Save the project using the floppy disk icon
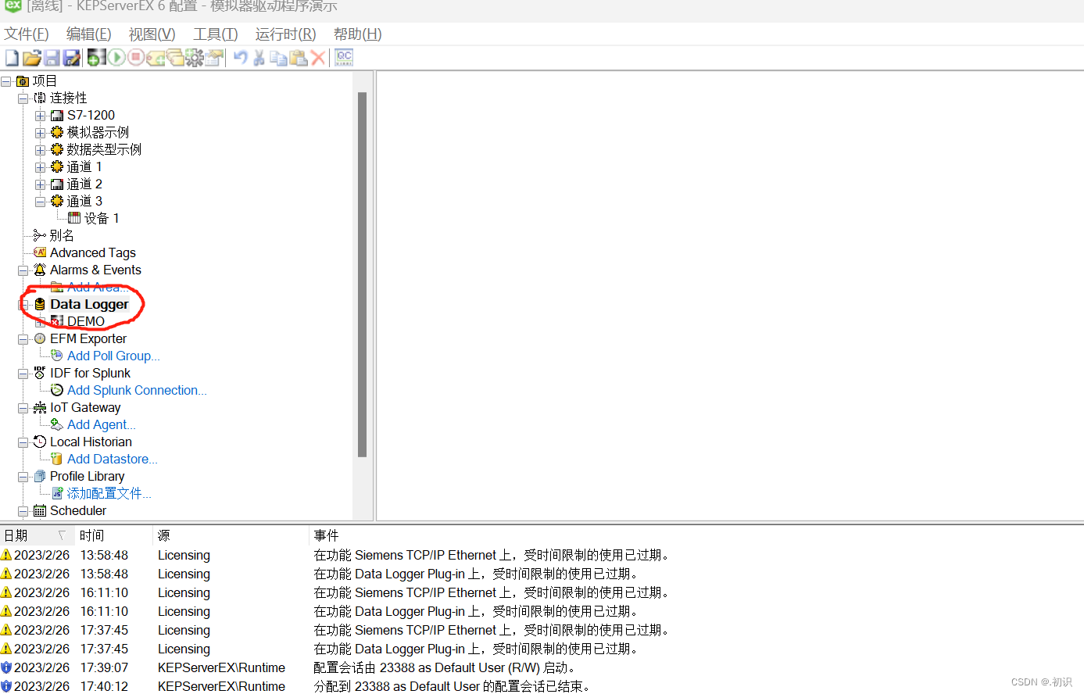 click(52, 58)
